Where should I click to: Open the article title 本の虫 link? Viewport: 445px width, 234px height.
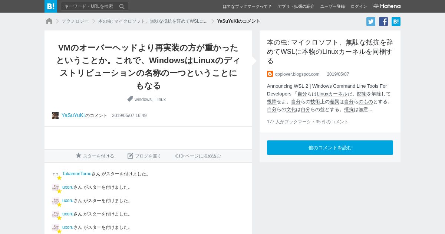(330, 52)
